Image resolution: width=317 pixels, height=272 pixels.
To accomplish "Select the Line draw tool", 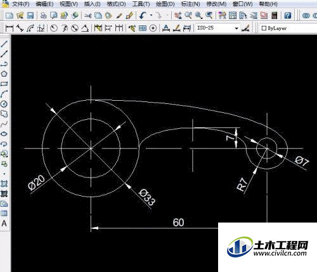I will pos(4,44).
